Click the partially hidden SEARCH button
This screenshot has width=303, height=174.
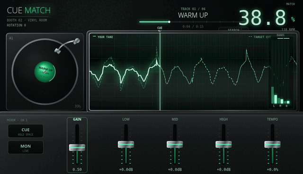pyautogui.click(x=233, y=29)
